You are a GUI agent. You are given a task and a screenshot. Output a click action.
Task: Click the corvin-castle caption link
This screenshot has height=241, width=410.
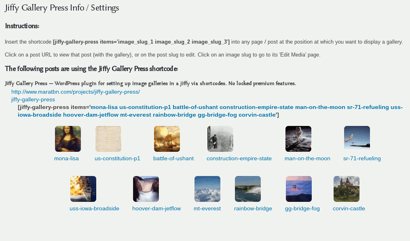point(349,208)
